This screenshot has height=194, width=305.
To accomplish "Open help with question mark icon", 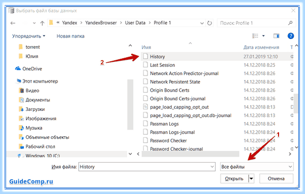I will (x=291, y=36).
